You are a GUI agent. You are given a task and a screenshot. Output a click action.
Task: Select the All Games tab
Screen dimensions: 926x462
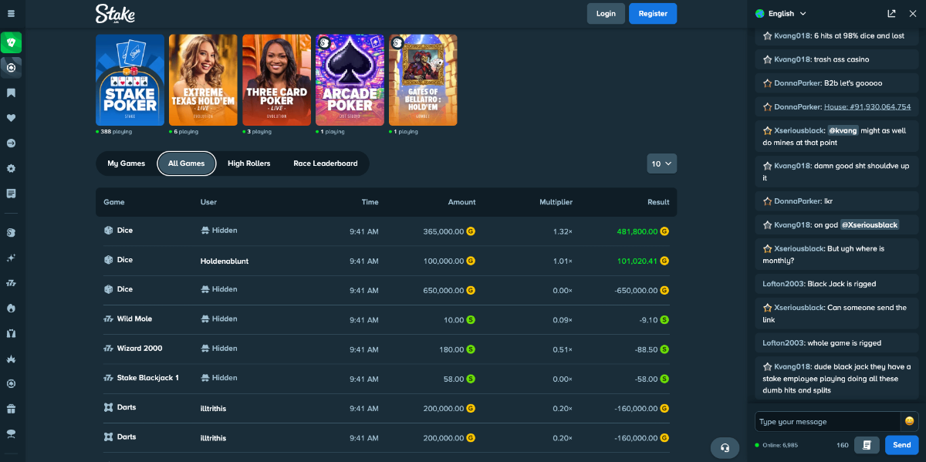186,164
